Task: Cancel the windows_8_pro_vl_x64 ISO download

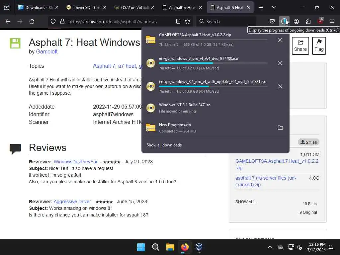Action: pyautogui.click(x=280, y=63)
